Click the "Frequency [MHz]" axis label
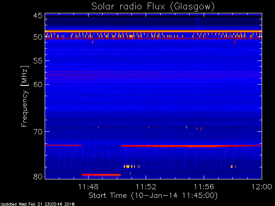 [x=24, y=96]
